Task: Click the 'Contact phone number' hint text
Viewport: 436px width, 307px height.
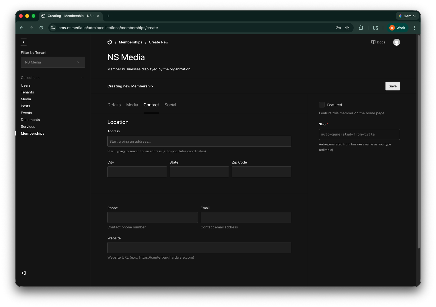Action: (127, 227)
